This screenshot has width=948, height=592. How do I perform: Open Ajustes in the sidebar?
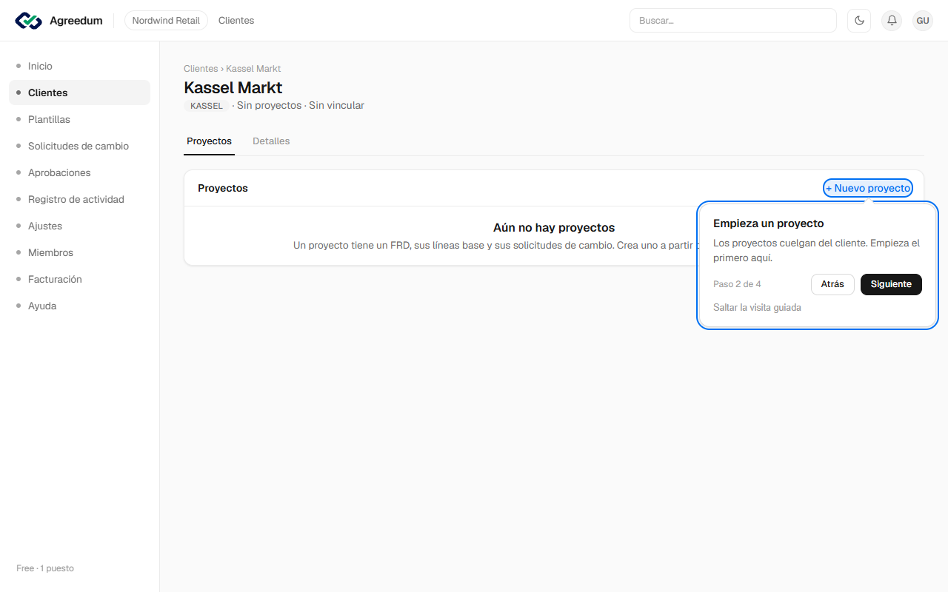(79, 226)
